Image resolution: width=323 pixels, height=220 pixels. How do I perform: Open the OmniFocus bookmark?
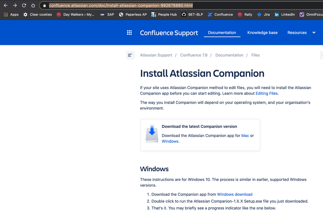point(311,15)
